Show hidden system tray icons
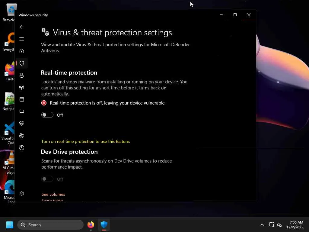The height and width of the screenshot is (232, 309). tap(262, 225)
